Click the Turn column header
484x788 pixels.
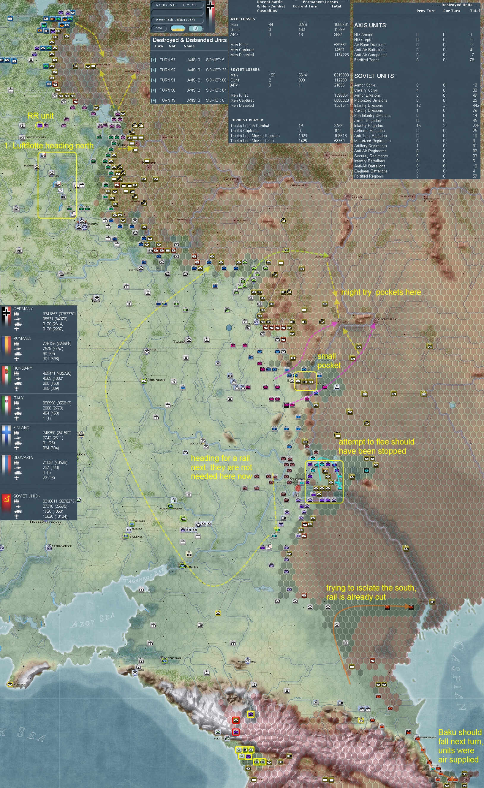coord(159,46)
